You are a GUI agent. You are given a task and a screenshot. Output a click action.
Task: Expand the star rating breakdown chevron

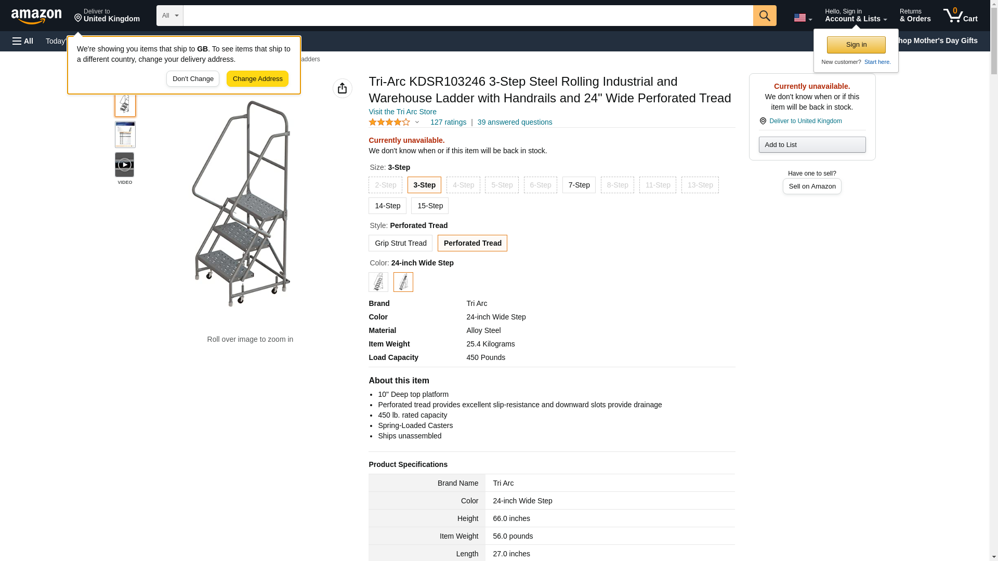click(417, 123)
